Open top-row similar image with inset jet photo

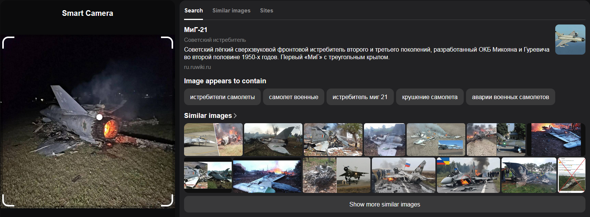point(436,139)
